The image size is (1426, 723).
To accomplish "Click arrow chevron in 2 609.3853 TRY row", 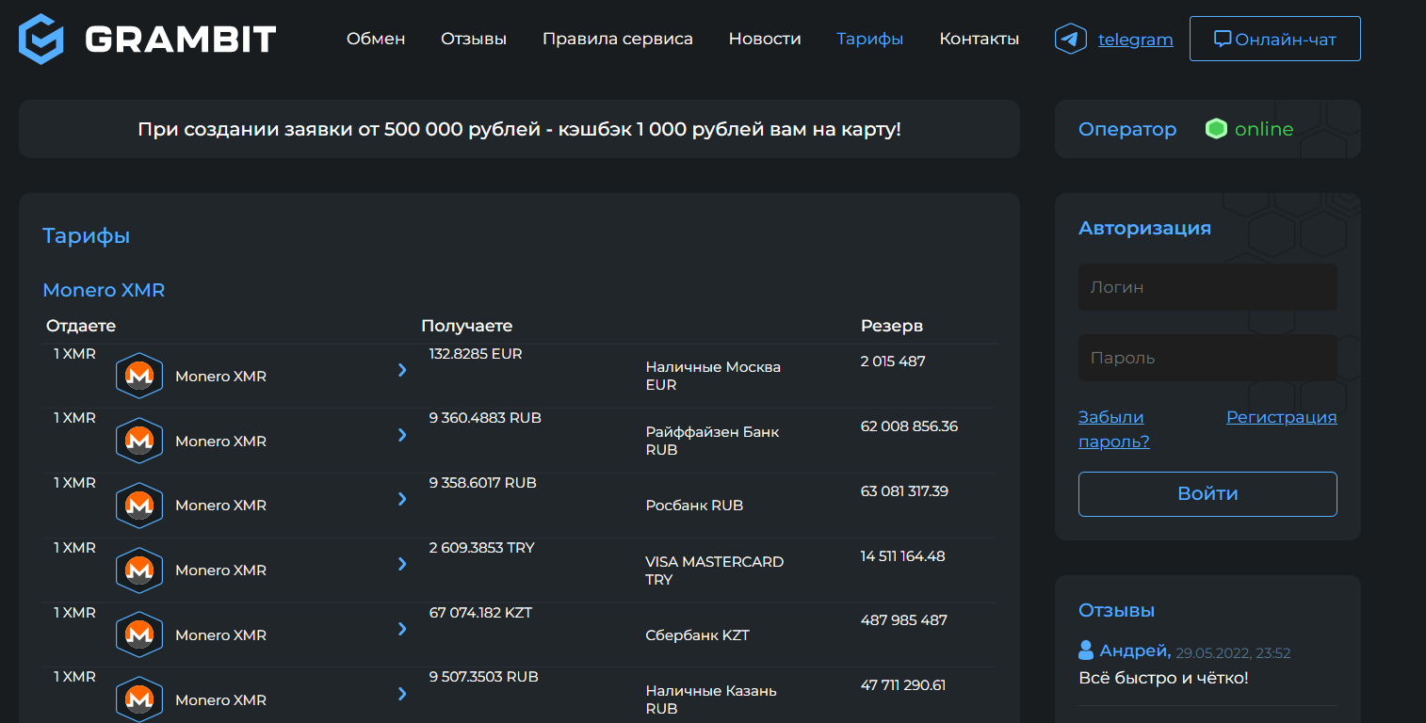I will pos(402,564).
